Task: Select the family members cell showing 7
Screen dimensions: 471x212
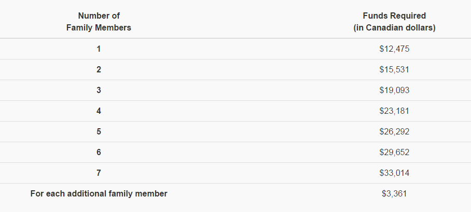Action: [99, 173]
